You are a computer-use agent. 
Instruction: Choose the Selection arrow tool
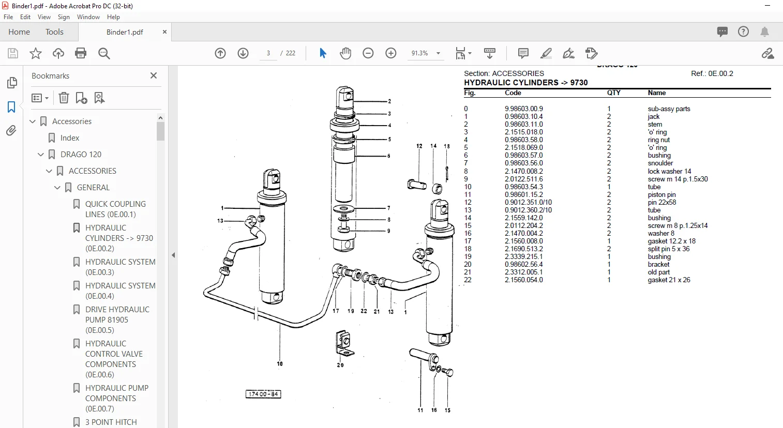(x=323, y=53)
